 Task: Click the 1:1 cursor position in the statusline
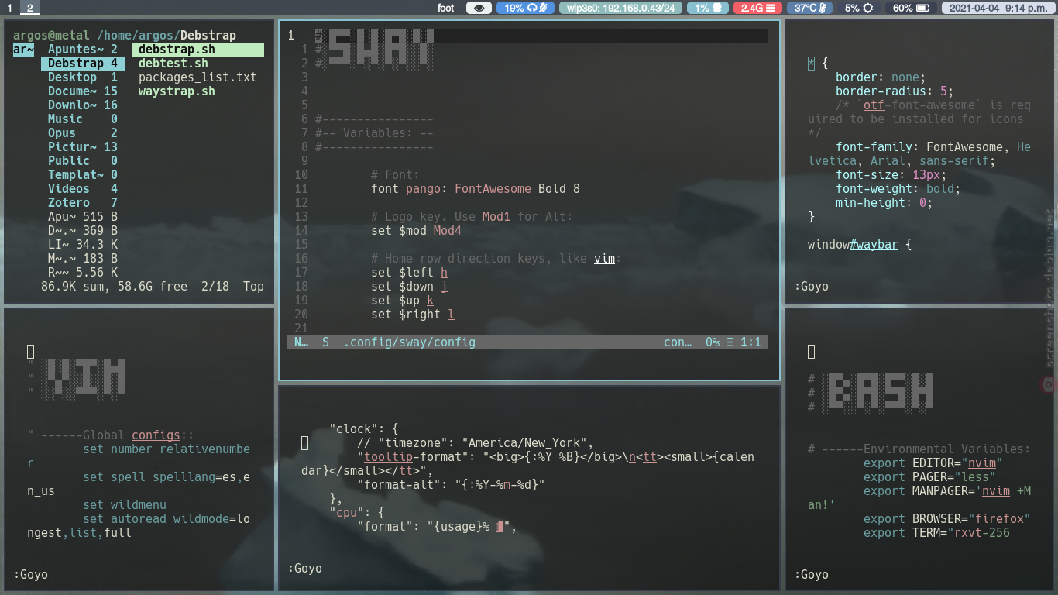point(751,342)
